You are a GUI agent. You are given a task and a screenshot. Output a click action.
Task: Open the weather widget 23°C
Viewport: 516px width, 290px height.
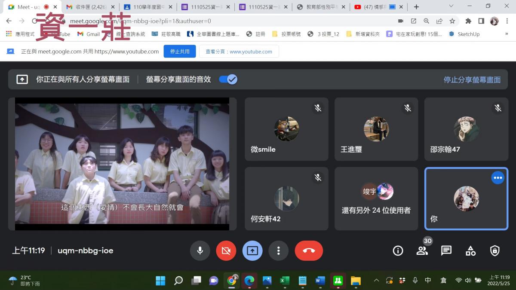(x=24, y=281)
